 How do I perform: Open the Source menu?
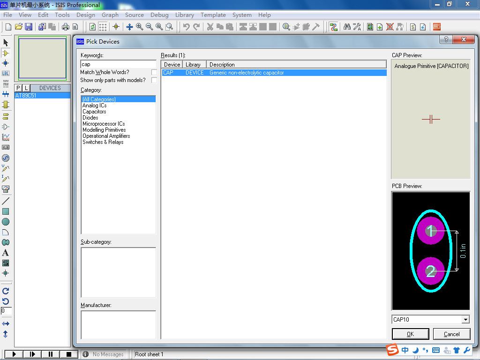(135, 15)
